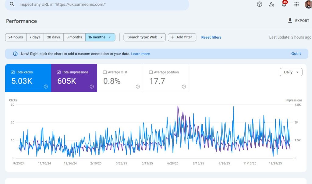Screen dimensions: 312x184
Task: Select the 3 months range tab
Action: pyautogui.click(x=74, y=37)
